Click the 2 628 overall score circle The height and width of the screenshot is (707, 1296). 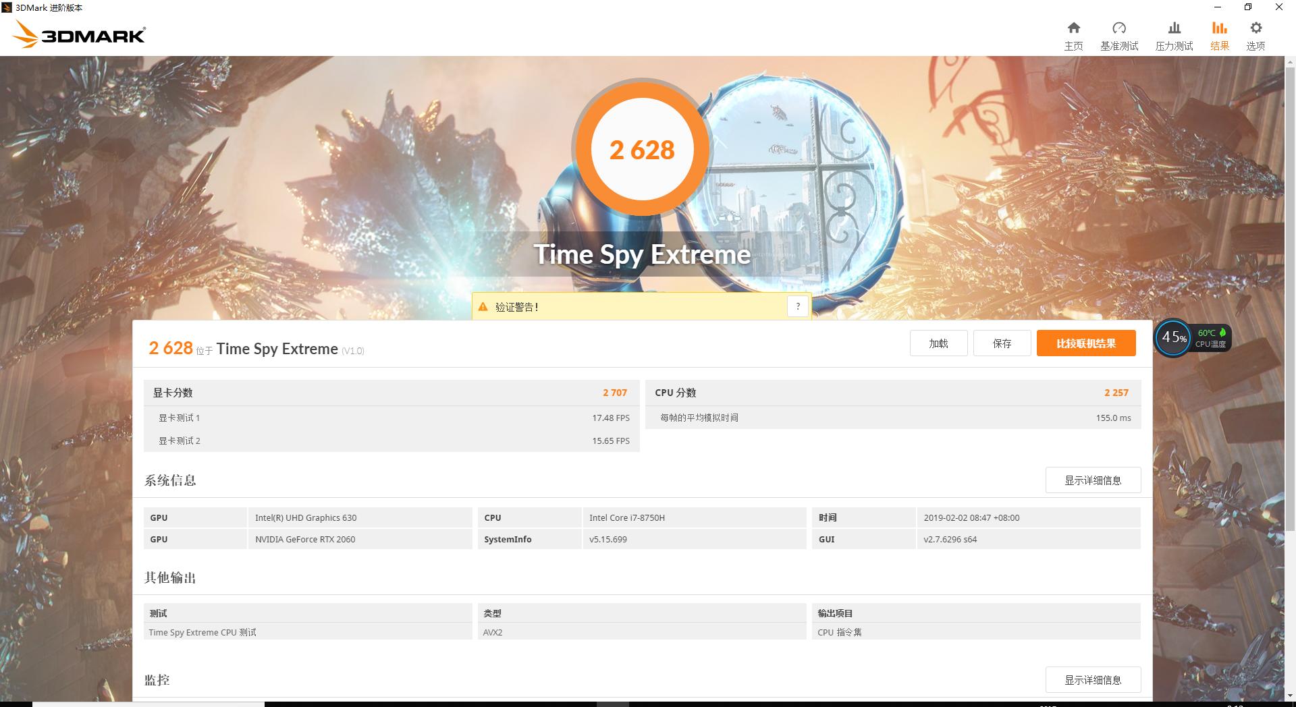coord(642,149)
